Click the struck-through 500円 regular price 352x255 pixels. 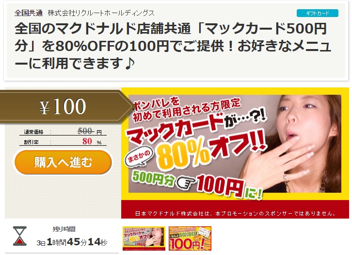pyautogui.click(x=89, y=131)
